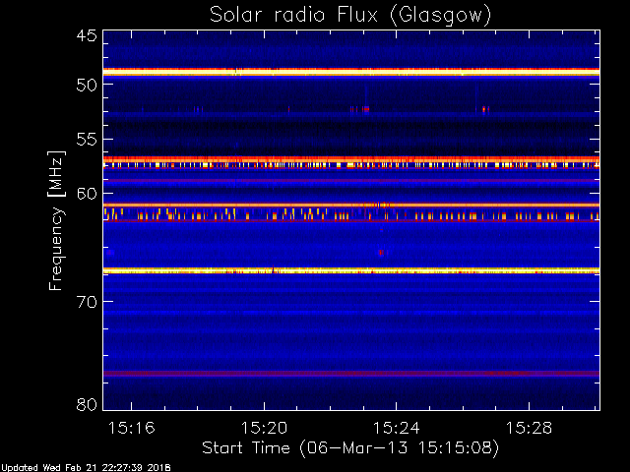Click the 15:24 time tick label
The image size is (630, 472).
[x=396, y=428]
